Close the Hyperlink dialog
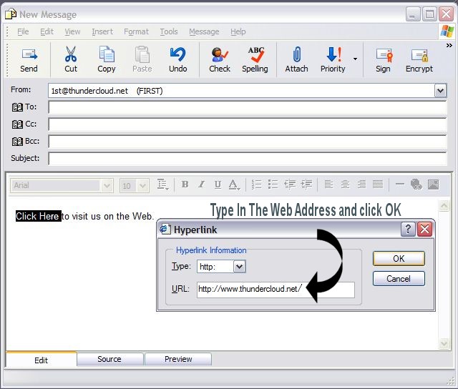458x389 pixels. coord(424,229)
